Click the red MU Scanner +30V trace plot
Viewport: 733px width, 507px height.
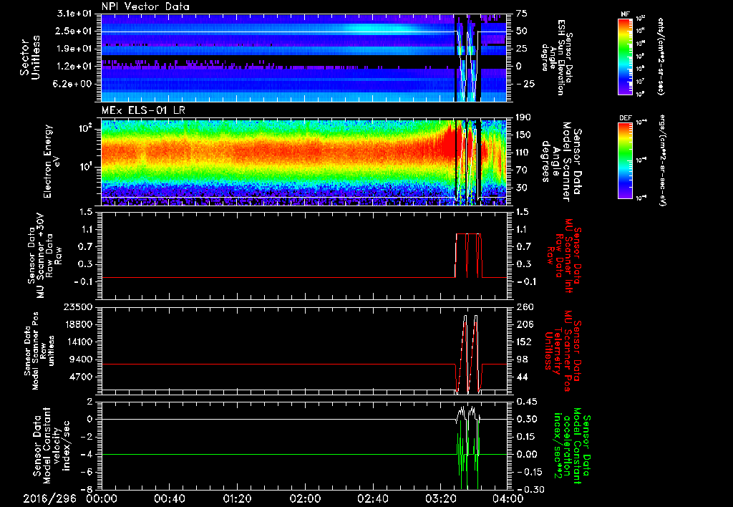pos(304,256)
